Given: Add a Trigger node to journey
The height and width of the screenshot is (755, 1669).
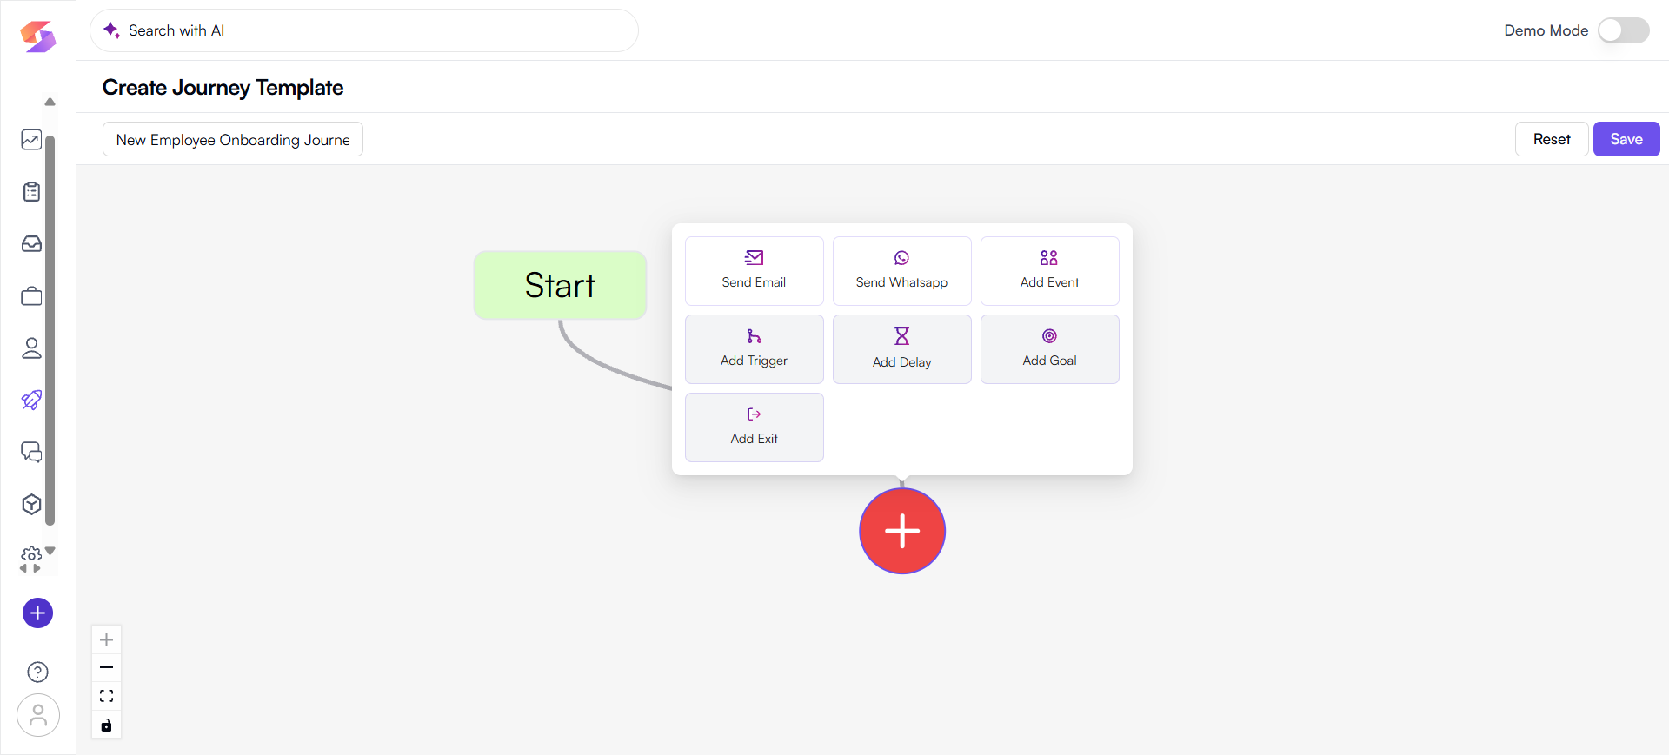Looking at the screenshot, I should tap(754, 349).
